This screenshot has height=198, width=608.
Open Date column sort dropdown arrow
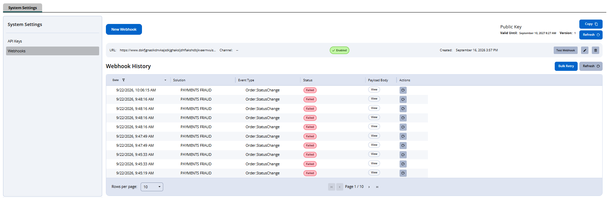(165, 80)
